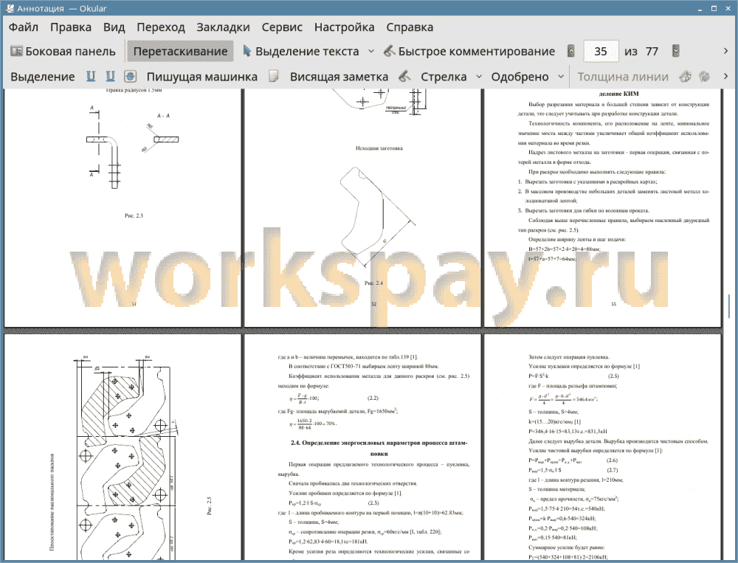This screenshot has width=738, height=563.
Task: Go to previous page arrow icon
Action: (x=571, y=52)
